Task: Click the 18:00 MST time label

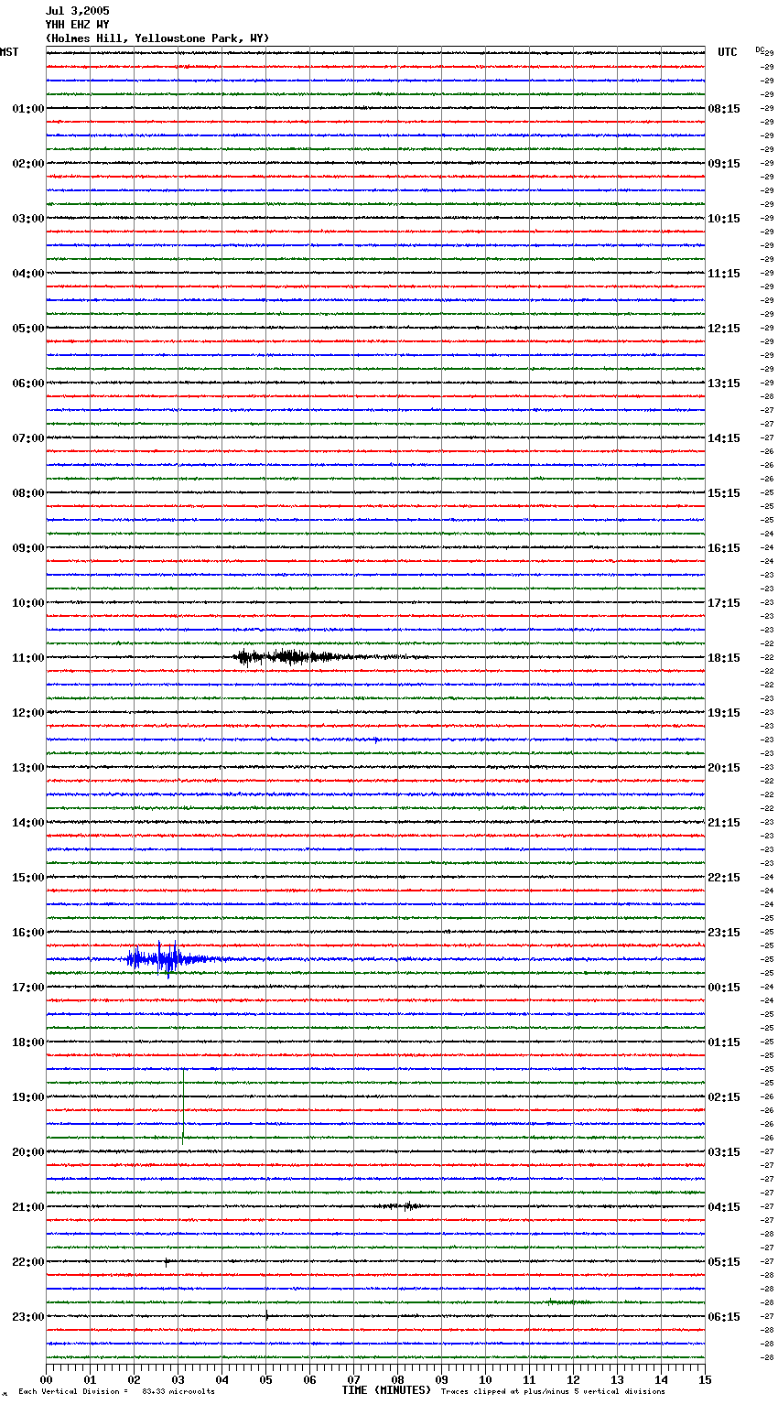Action: (x=28, y=1042)
